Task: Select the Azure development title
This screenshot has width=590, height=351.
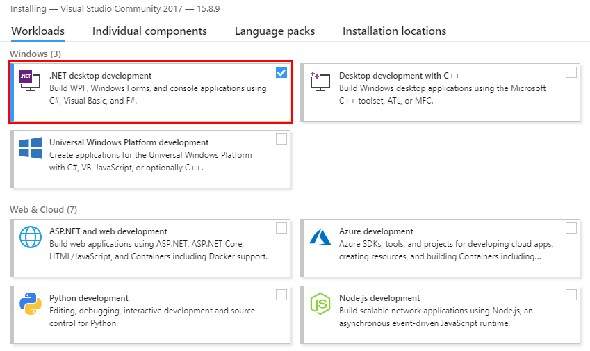Action: tap(376, 231)
